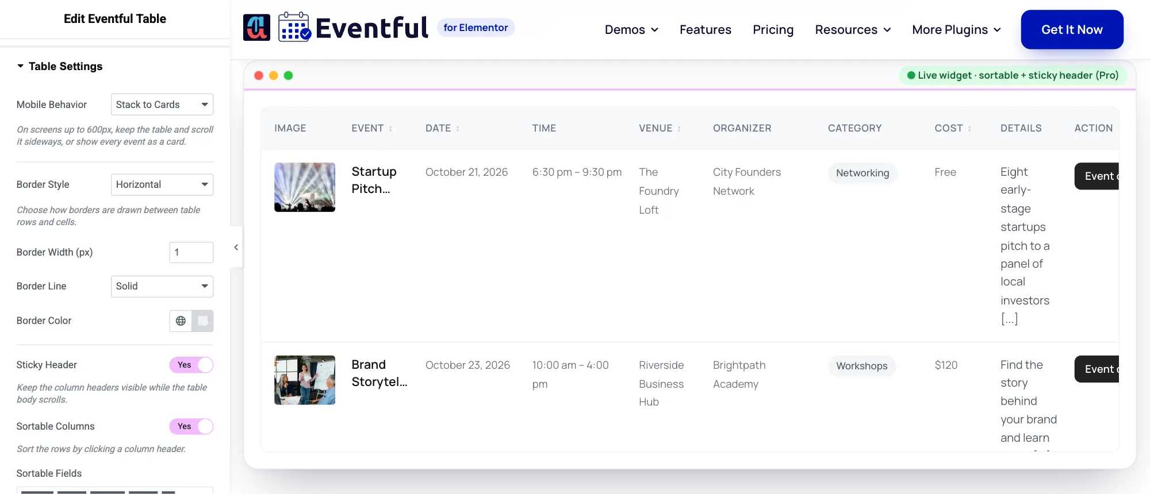Sort by the Venue column arrows
This screenshot has height=494, width=1150.
tap(679, 129)
